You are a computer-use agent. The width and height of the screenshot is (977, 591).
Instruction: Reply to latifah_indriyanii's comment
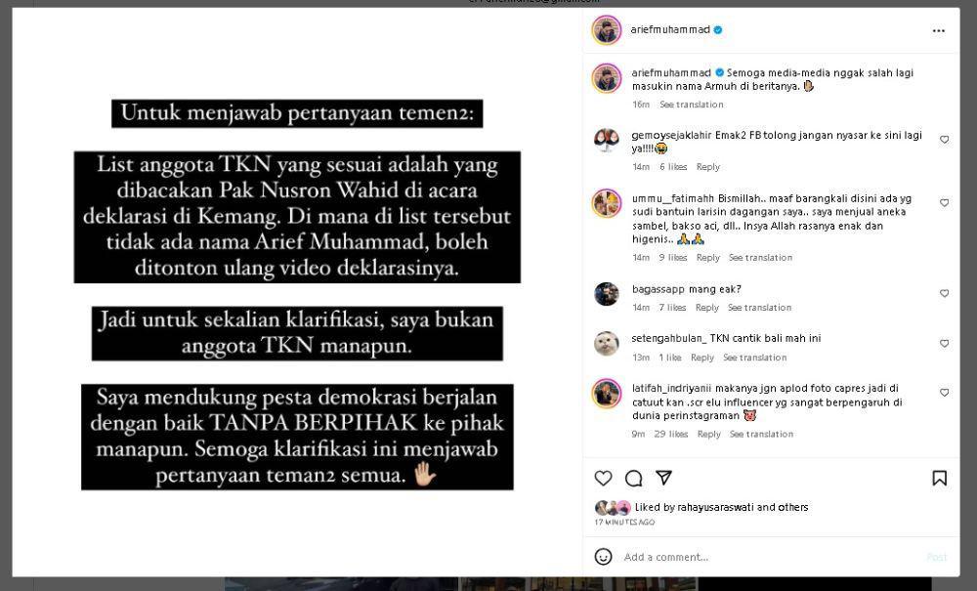(x=709, y=434)
